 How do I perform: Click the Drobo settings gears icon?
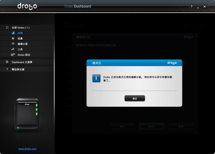coord(13,54)
